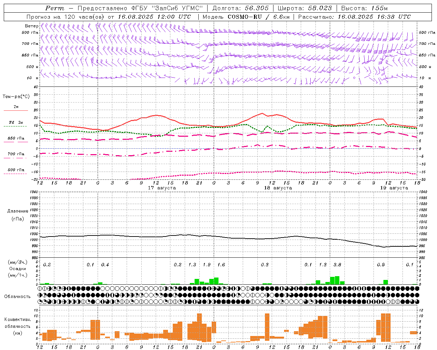Click the "Широта: 58.023" latitude value
The width and height of the screenshot is (437, 350).
(x=305, y=8)
